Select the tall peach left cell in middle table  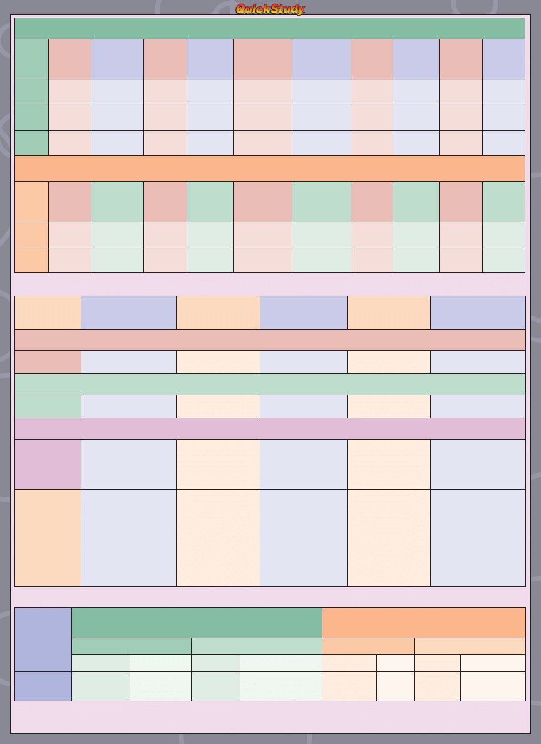point(48,537)
